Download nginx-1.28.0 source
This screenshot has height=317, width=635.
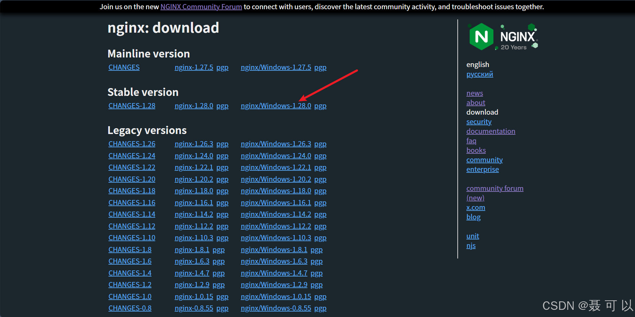[x=194, y=106]
